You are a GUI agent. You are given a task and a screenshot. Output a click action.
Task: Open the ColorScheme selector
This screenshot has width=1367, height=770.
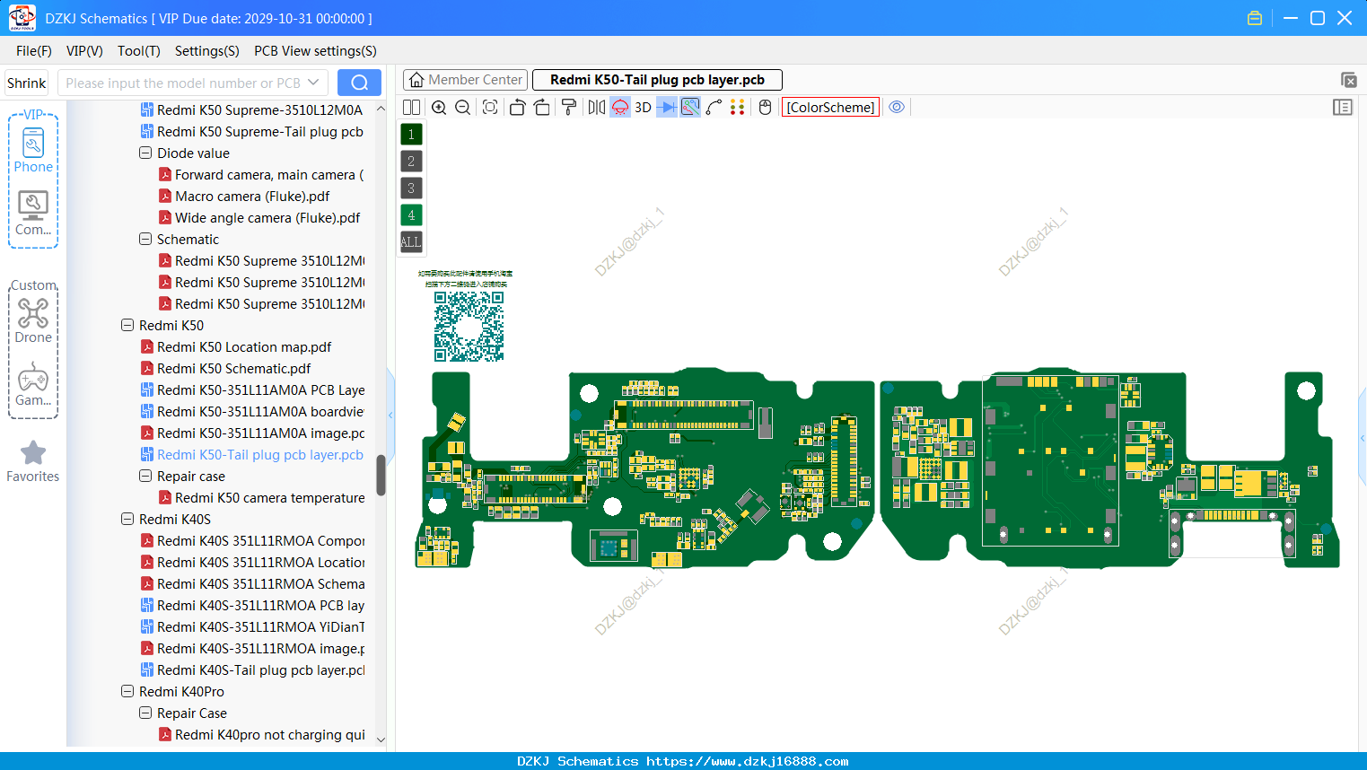pyautogui.click(x=830, y=107)
